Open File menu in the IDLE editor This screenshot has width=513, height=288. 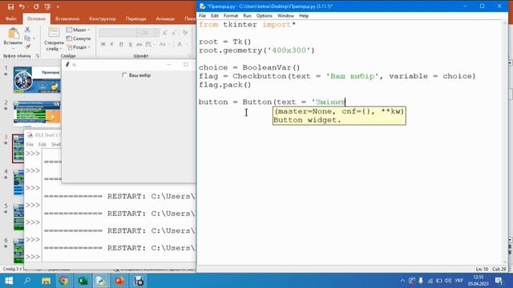202,16
